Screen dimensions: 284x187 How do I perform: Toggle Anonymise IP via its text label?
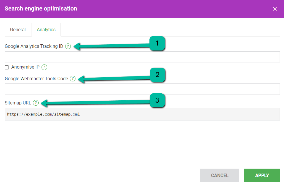(25, 67)
